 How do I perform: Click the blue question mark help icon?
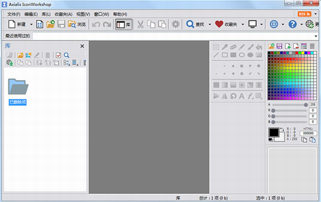(292, 25)
